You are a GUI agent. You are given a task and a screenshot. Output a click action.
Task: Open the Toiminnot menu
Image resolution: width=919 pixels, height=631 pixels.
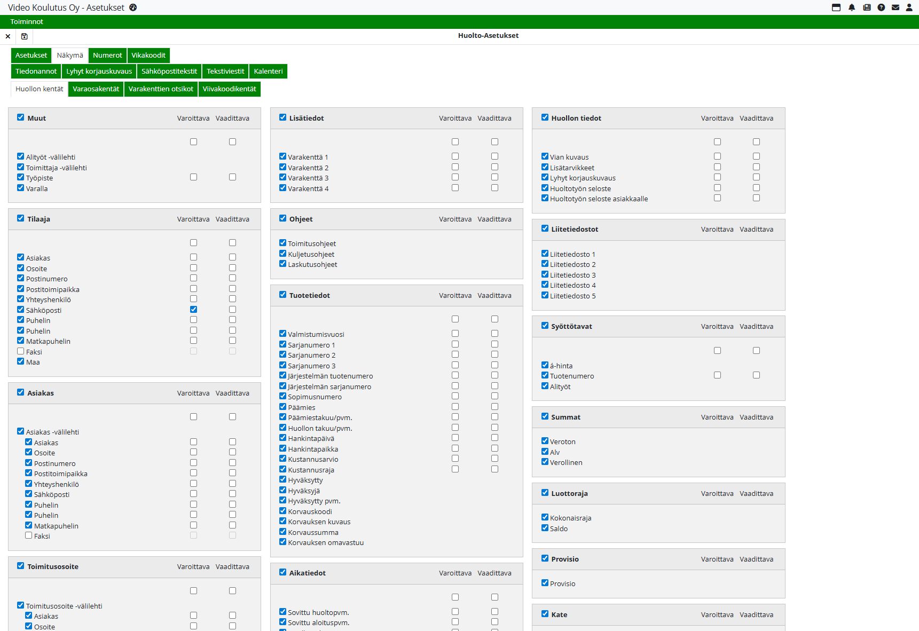coord(27,22)
